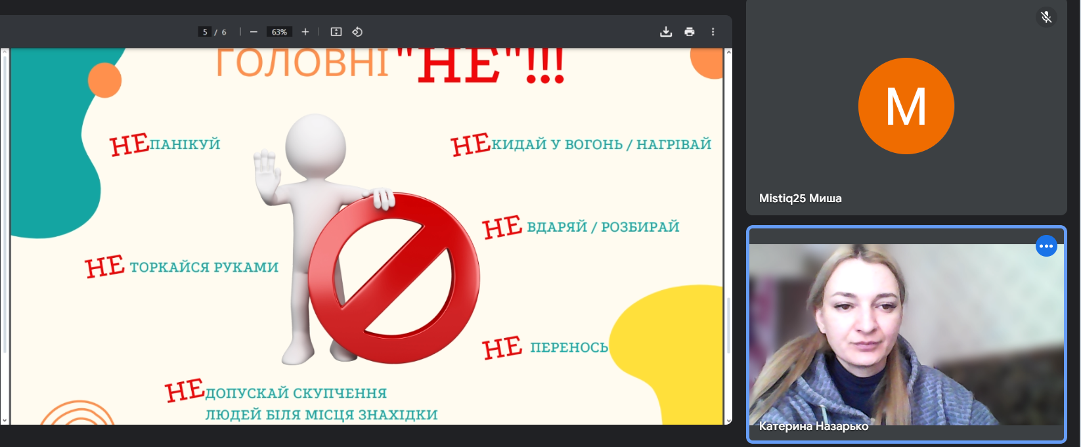Click the left scrollbar up arrow

click(5, 53)
